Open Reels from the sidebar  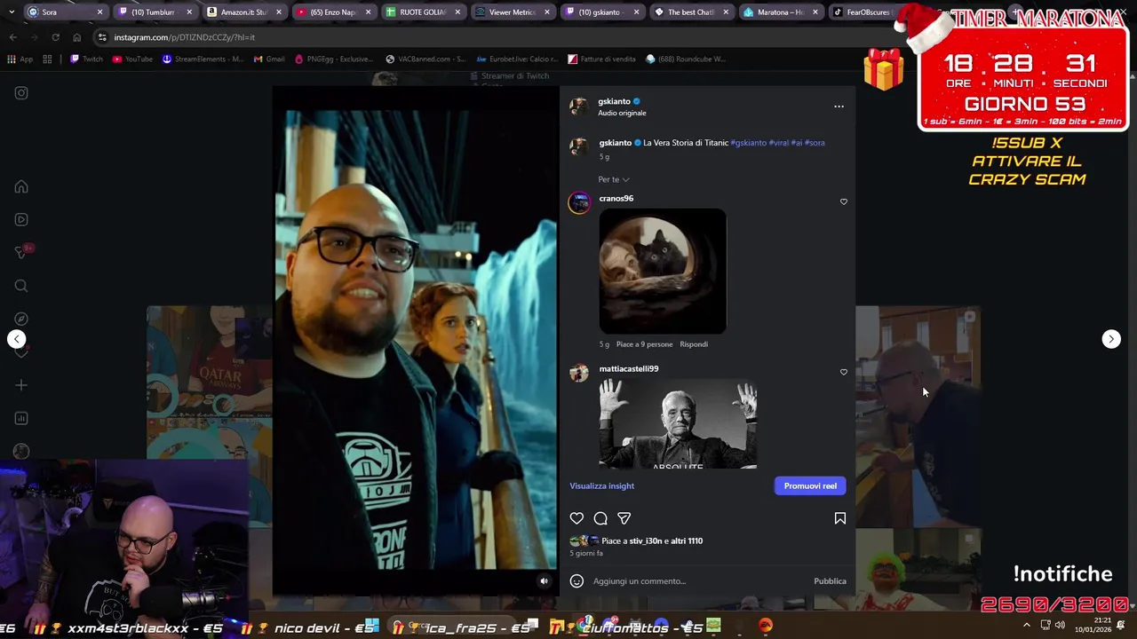coord(21,220)
